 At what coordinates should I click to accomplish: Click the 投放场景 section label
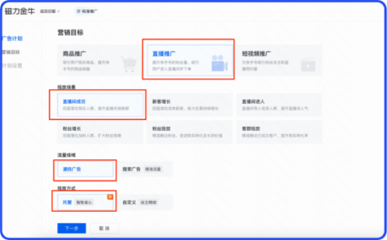click(x=66, y=87)
